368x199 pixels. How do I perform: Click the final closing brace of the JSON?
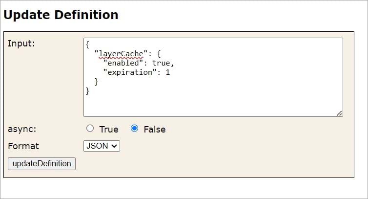click(x=87, y=91)
